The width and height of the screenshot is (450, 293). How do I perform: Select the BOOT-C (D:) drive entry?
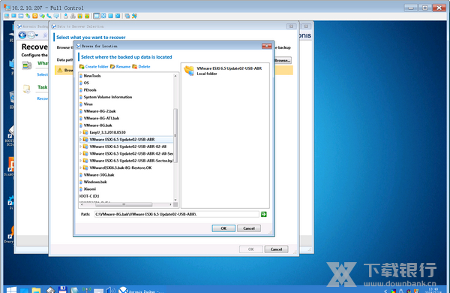pyautogui.click(x=89, y=196)
